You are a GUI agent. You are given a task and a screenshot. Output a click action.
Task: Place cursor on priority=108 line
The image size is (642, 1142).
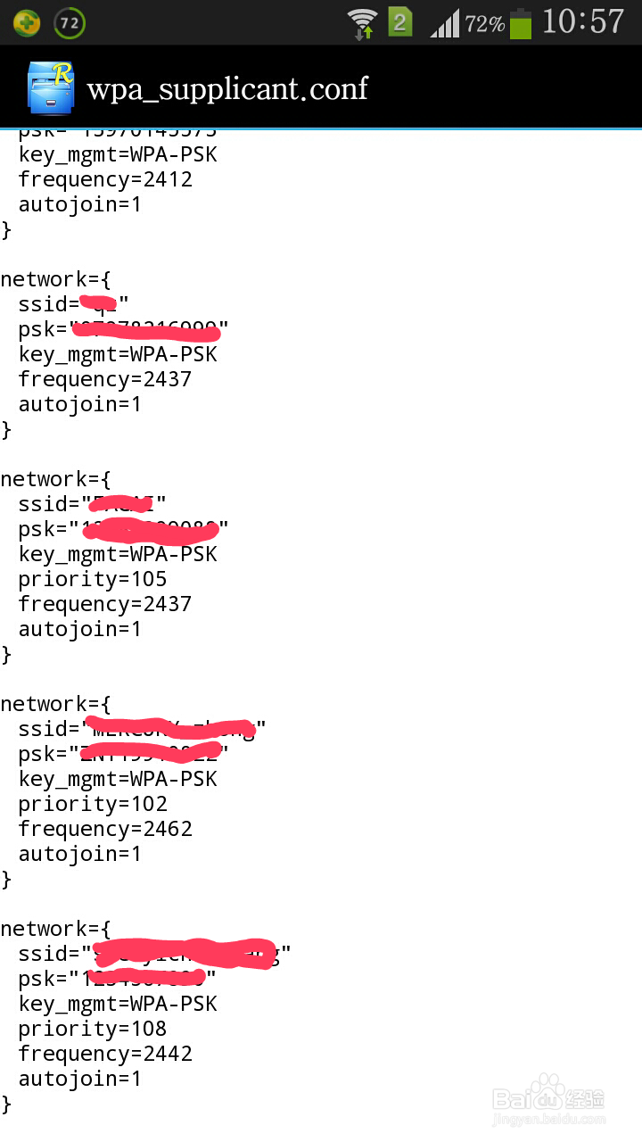pyautogui.click(x=93, y=1029)
